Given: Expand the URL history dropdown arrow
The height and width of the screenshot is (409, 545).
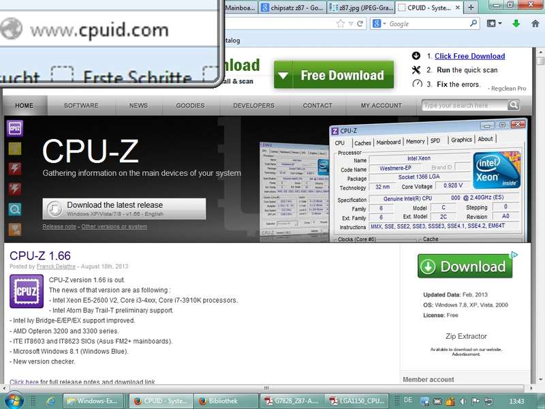Looking at the screenshot, I should 351,24.
